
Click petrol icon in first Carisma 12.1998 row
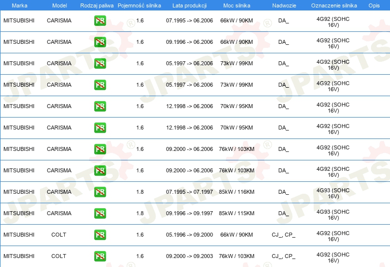[x=100, y=106]
